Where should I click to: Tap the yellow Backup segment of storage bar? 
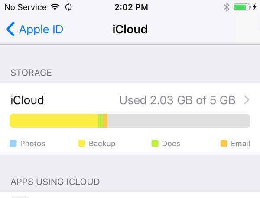click(x=54, y=121)
